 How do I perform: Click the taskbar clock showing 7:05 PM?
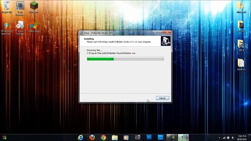pyautogui.click(x=242, y=137)
